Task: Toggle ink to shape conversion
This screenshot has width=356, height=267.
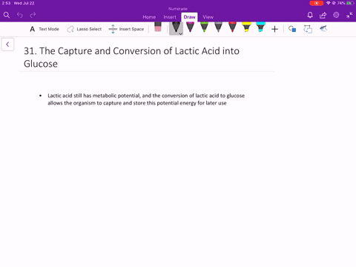Action: (x=308, y=29)
